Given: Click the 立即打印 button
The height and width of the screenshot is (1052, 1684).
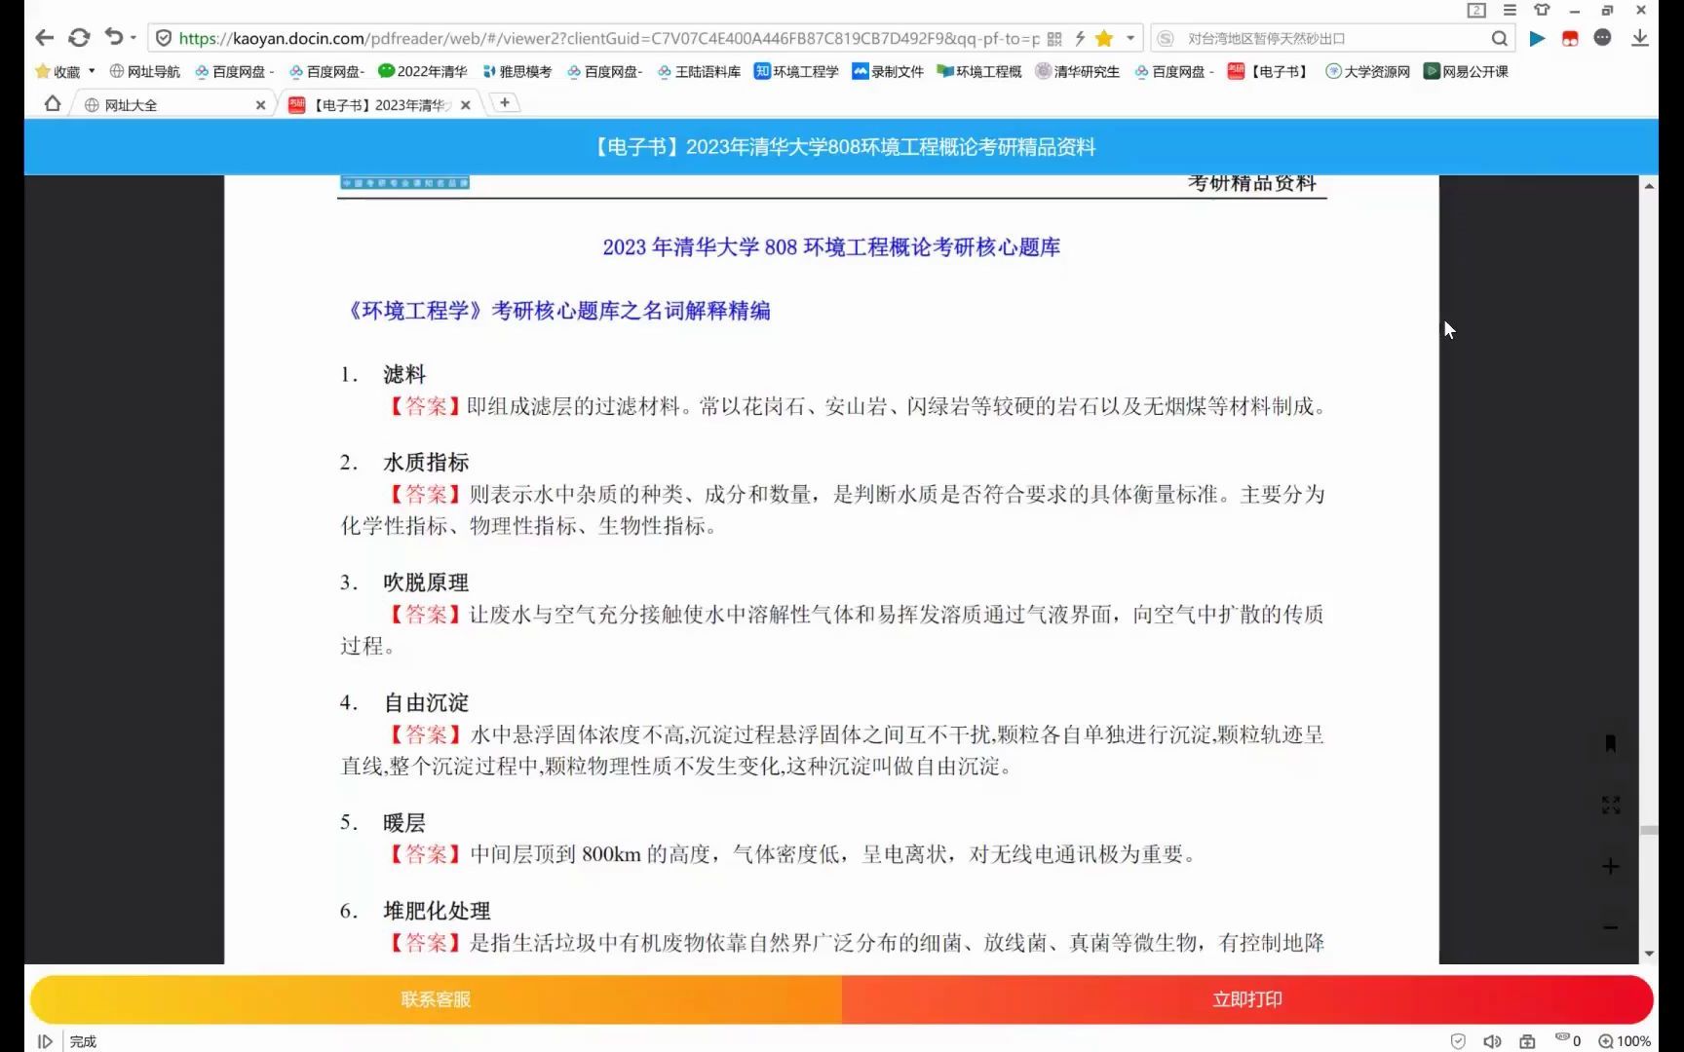Looking at the screenshot, I should pyautogui.click(x=1247, y=998).
